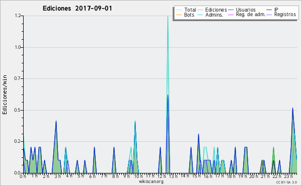Select the "Bots" legend label

(189, 15)
